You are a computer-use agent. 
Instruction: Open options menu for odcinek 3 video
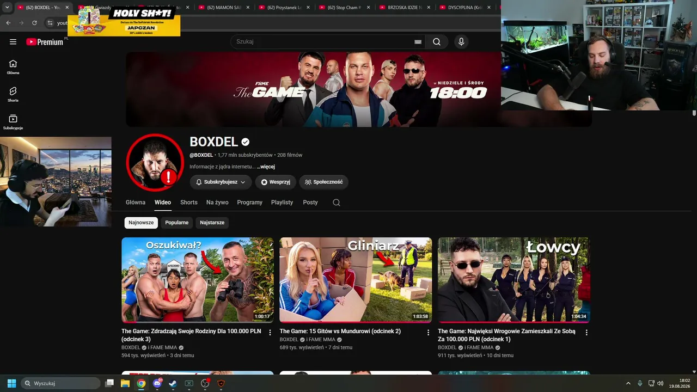click(270, 333)
